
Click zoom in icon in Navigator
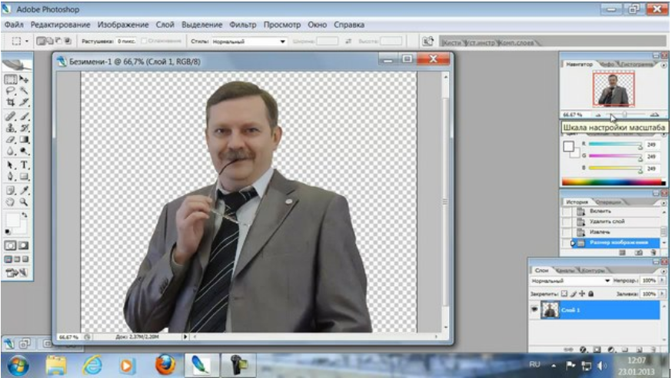pyautogui.click(x=654, y=114)
